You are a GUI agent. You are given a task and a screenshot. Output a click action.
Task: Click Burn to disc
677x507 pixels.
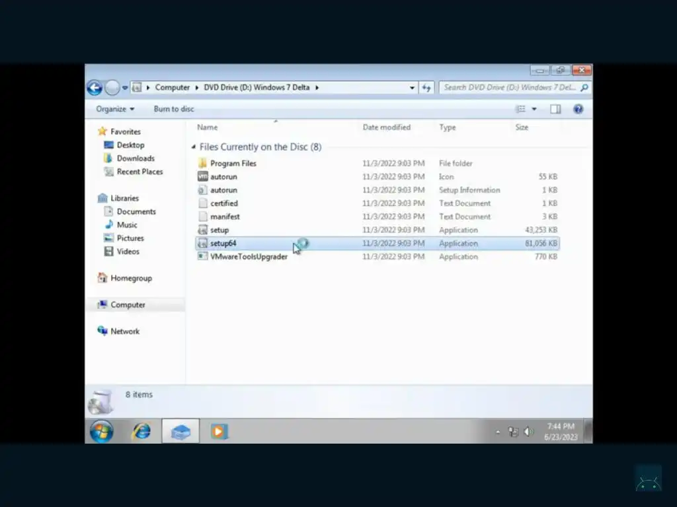pyautogui.click(x=174, y=109)
